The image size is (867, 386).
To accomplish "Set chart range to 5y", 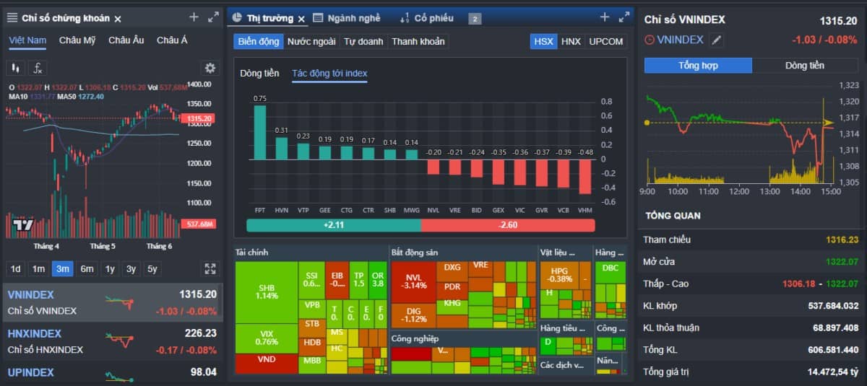I will 152,268.
